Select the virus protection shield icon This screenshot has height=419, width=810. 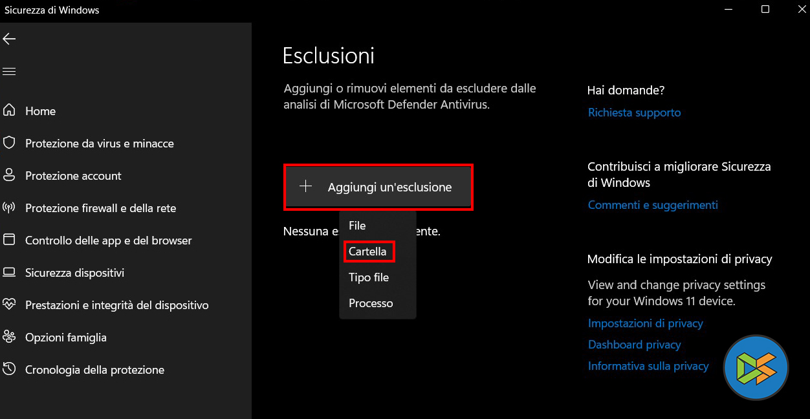[x=9, y=143]
